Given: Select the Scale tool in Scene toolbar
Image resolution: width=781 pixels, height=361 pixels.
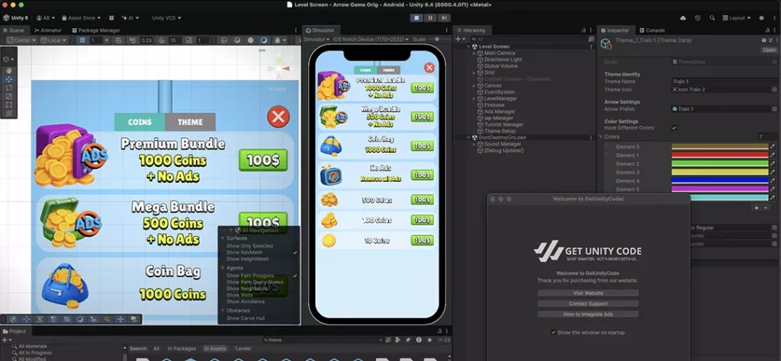Looking at the screenshot, I should [9, 96].
